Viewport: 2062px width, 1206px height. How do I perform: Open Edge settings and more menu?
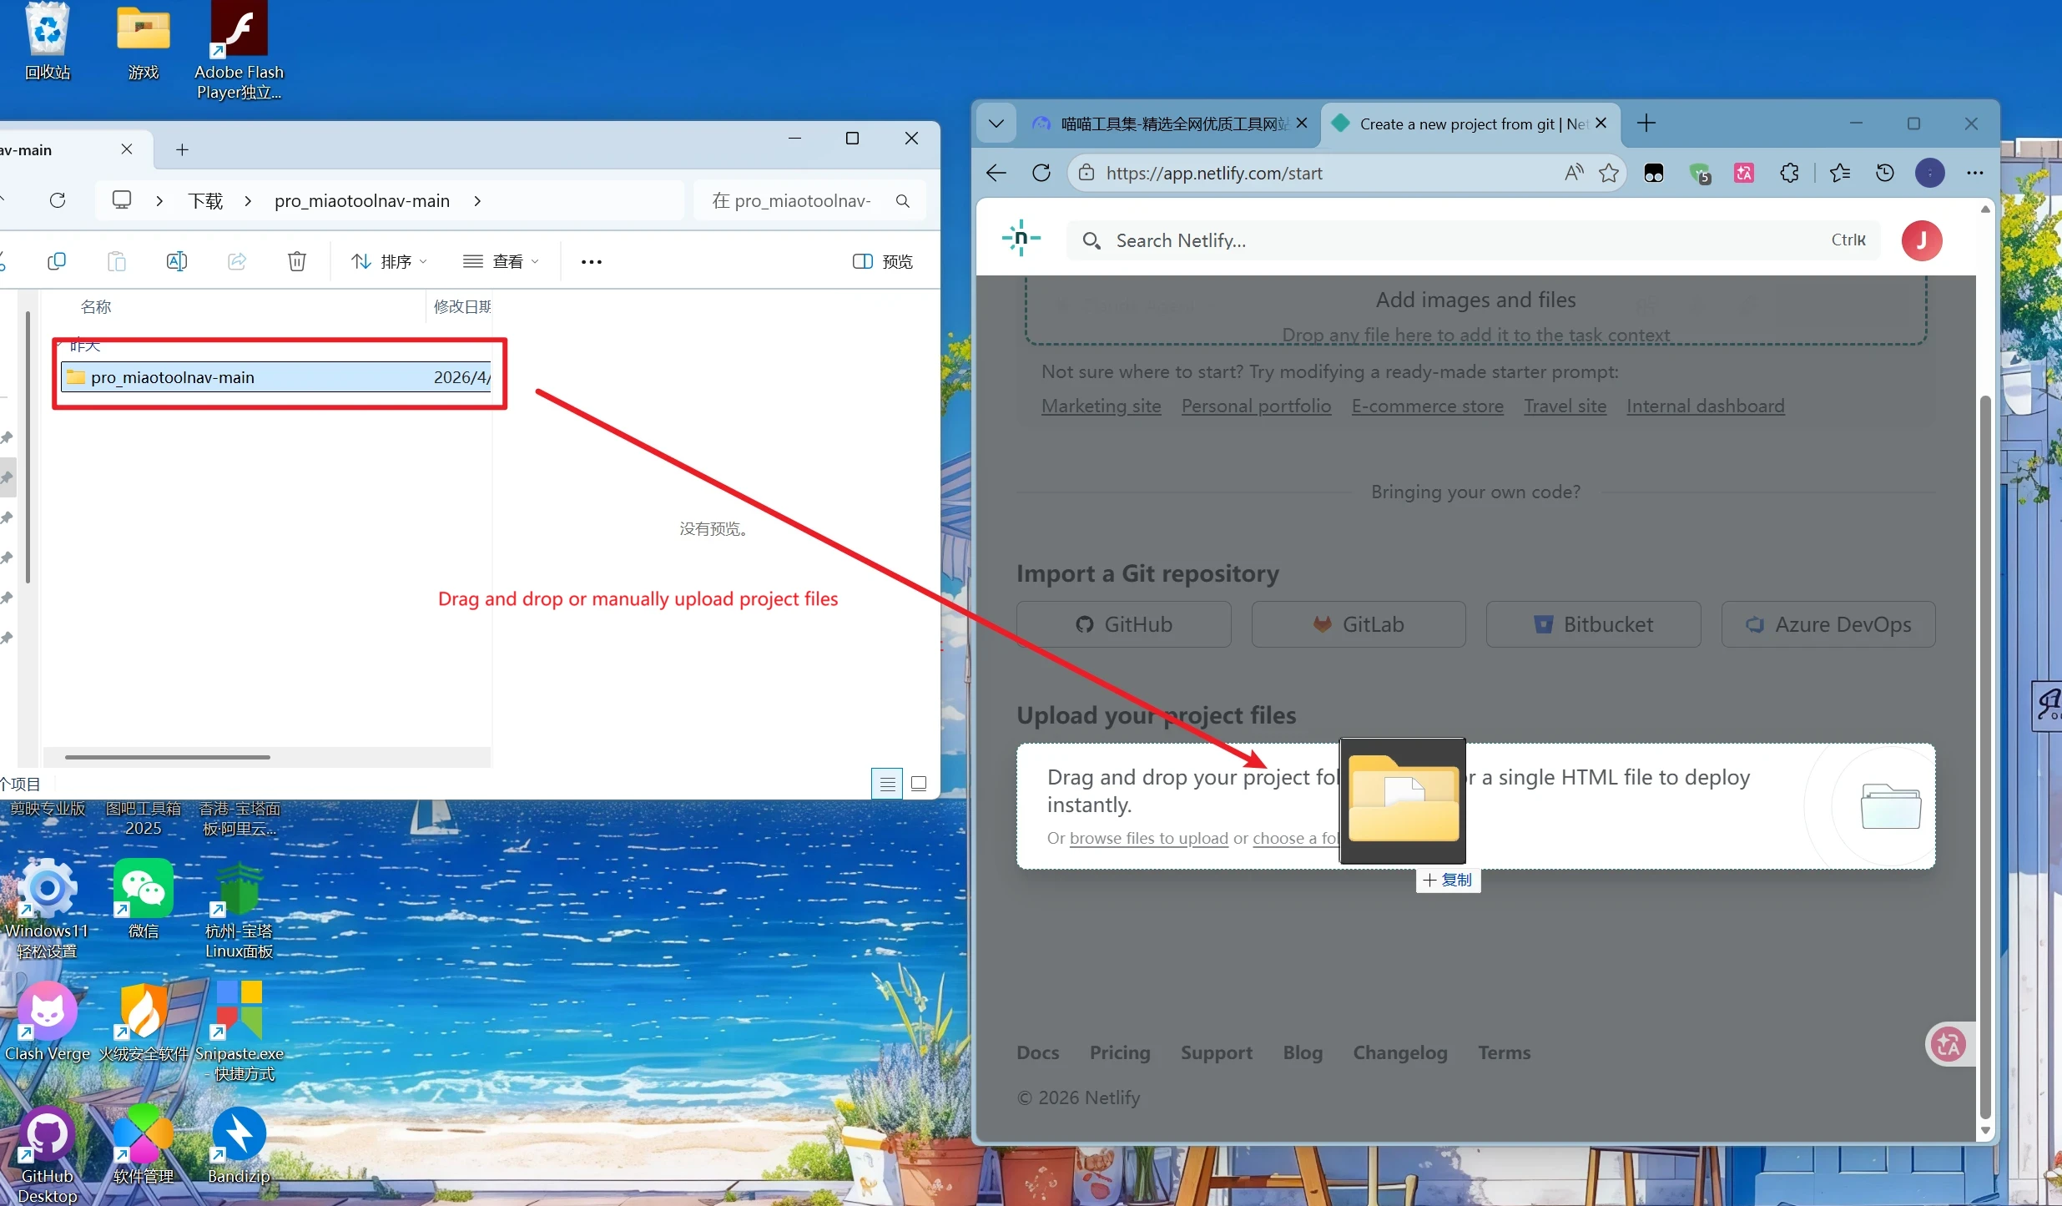(x=1974, y=173)
